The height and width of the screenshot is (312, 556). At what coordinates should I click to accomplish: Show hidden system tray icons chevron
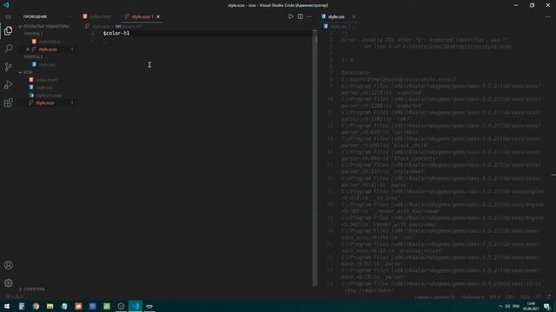coord(500,306)
